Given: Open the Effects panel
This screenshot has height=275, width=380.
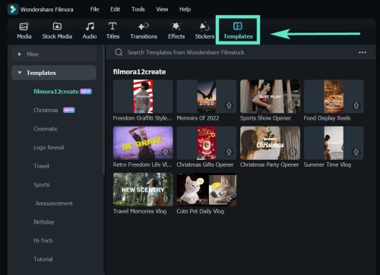Looking at the screenshot, I should point(176,27).
